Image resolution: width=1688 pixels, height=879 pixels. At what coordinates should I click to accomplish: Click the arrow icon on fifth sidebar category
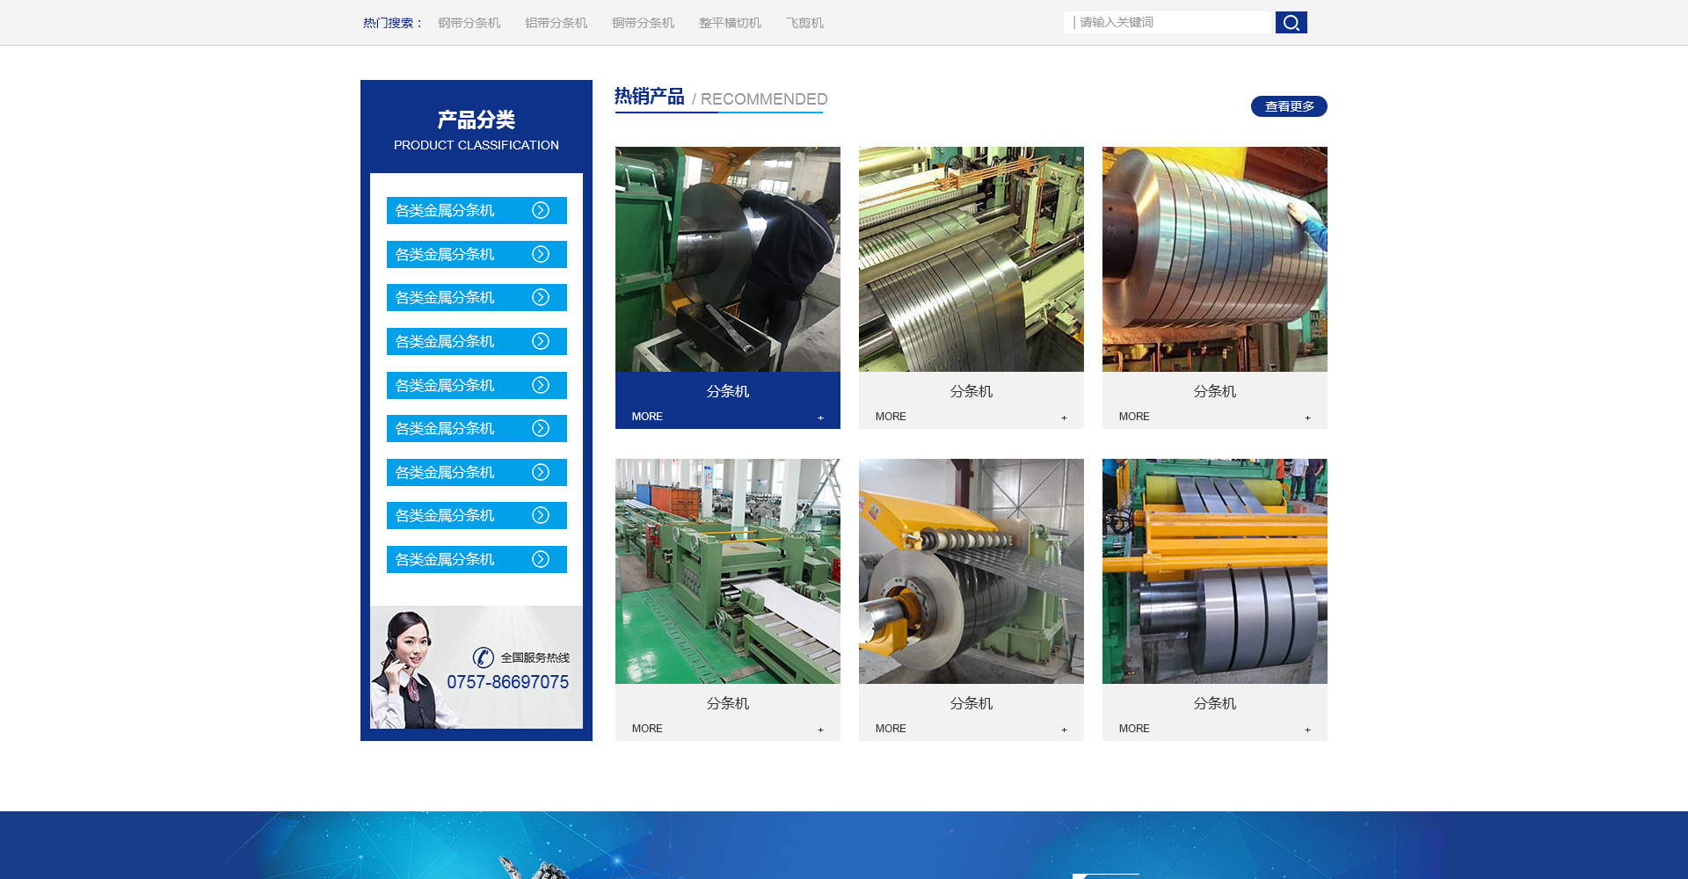click(x=541, y=386)
